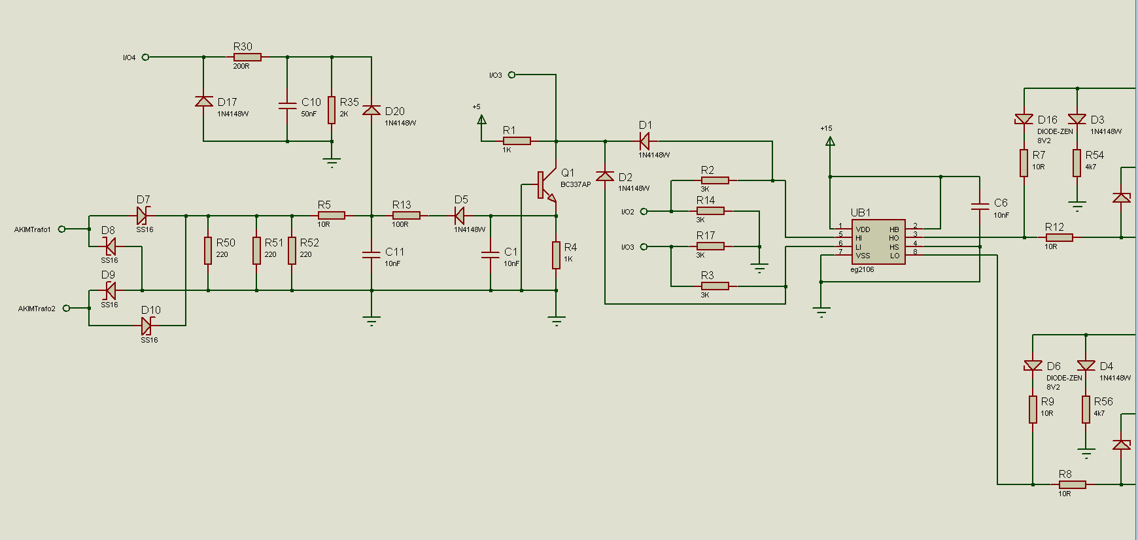Select resistor R54 4k7

(1077, 163)
